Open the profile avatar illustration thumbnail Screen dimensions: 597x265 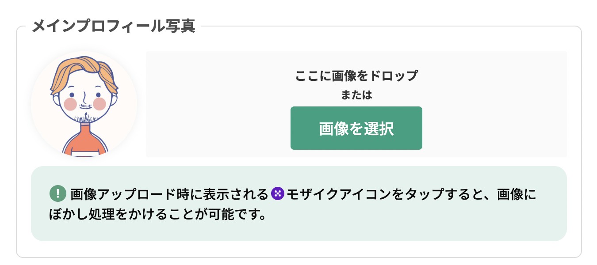84,104
